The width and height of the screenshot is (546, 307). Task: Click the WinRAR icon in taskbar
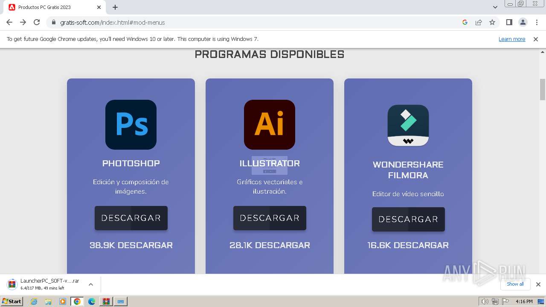(x=106, y=301)
